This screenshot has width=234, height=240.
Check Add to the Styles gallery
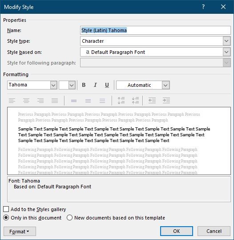tap(6, 209)
